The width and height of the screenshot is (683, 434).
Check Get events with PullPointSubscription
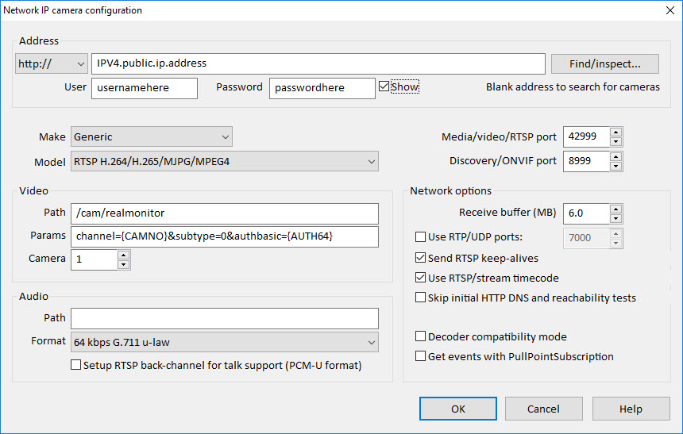(x=420, y=356)
